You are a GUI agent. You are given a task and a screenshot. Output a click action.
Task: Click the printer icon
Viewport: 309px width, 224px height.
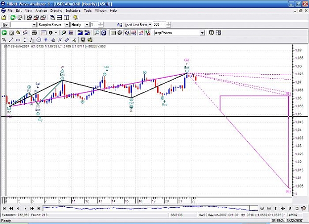click(34, 33)
